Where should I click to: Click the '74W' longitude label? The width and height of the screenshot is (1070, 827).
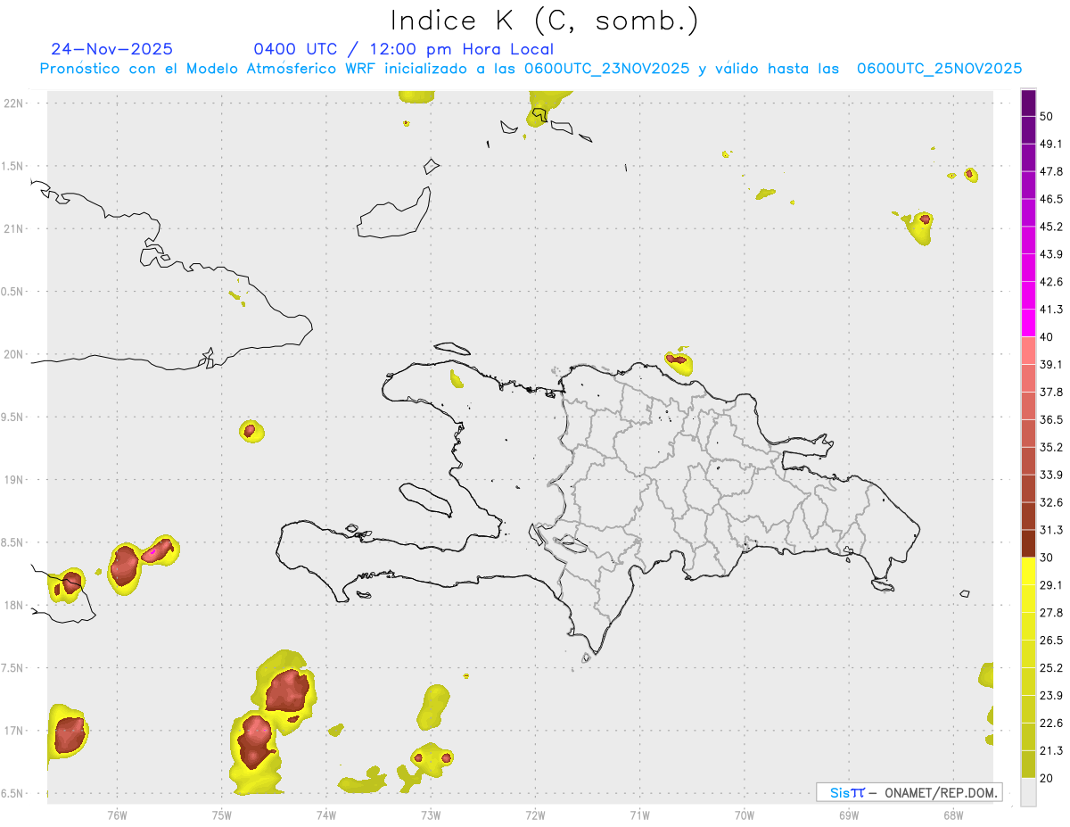pos(326,815)
